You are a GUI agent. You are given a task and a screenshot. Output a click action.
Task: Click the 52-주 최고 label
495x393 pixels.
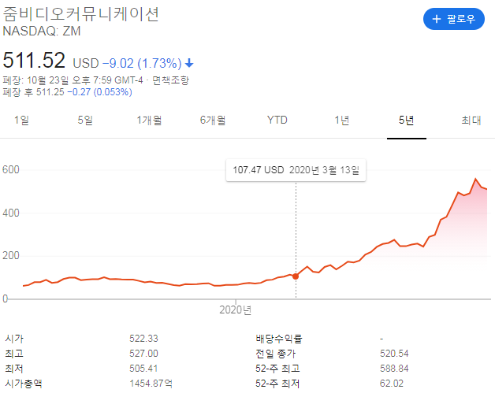click(277, 368)
